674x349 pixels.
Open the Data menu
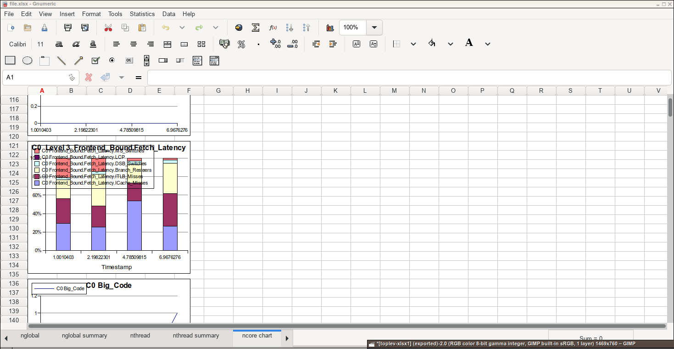point(168,14)
